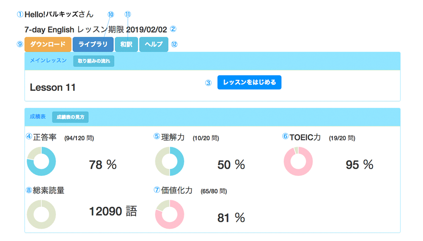Click the 理解力 donut chart
Screen dimensions: 423x241
[170, 161]
